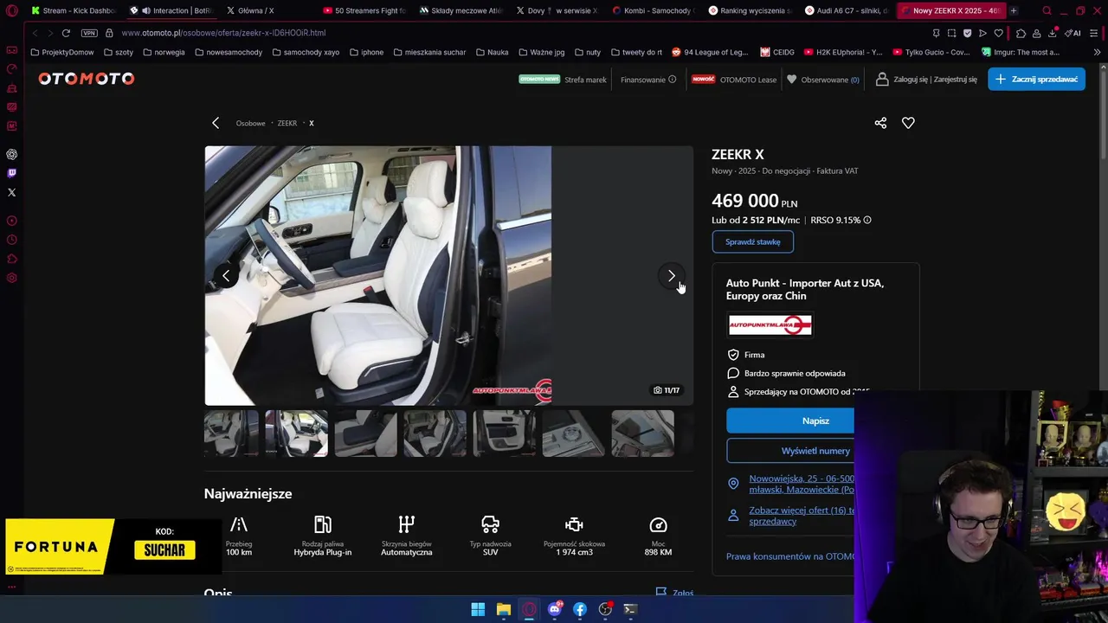Open the Easy Setup sliders menu
This screenshot has height=623, width=1108.
pyautogui.click(x=1096, y=33)
